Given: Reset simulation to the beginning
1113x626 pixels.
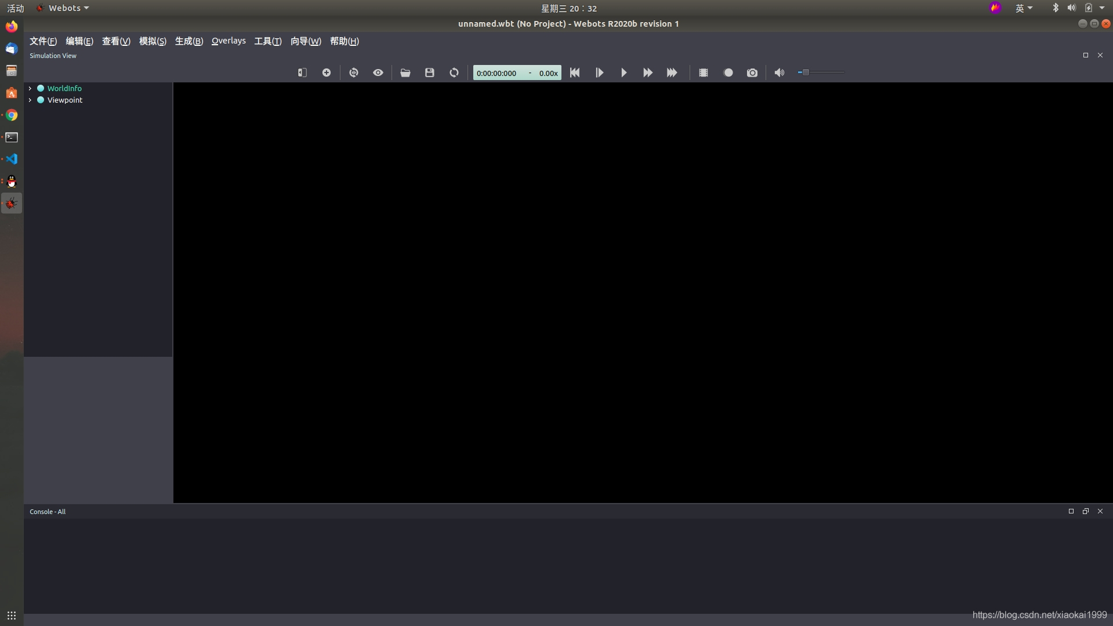Looking at the screenshot, I should pos(575,73).
